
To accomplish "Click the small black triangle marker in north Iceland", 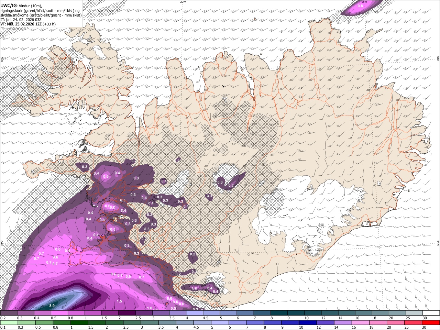I will point(224,86).
